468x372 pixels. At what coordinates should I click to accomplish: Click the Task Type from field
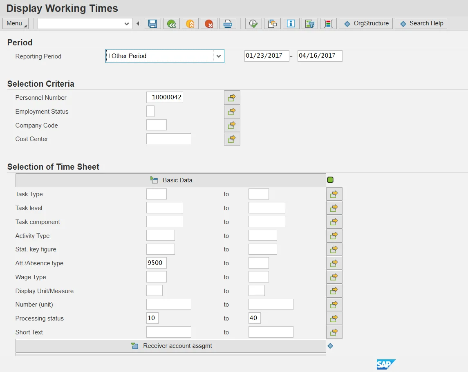[157, 194]
